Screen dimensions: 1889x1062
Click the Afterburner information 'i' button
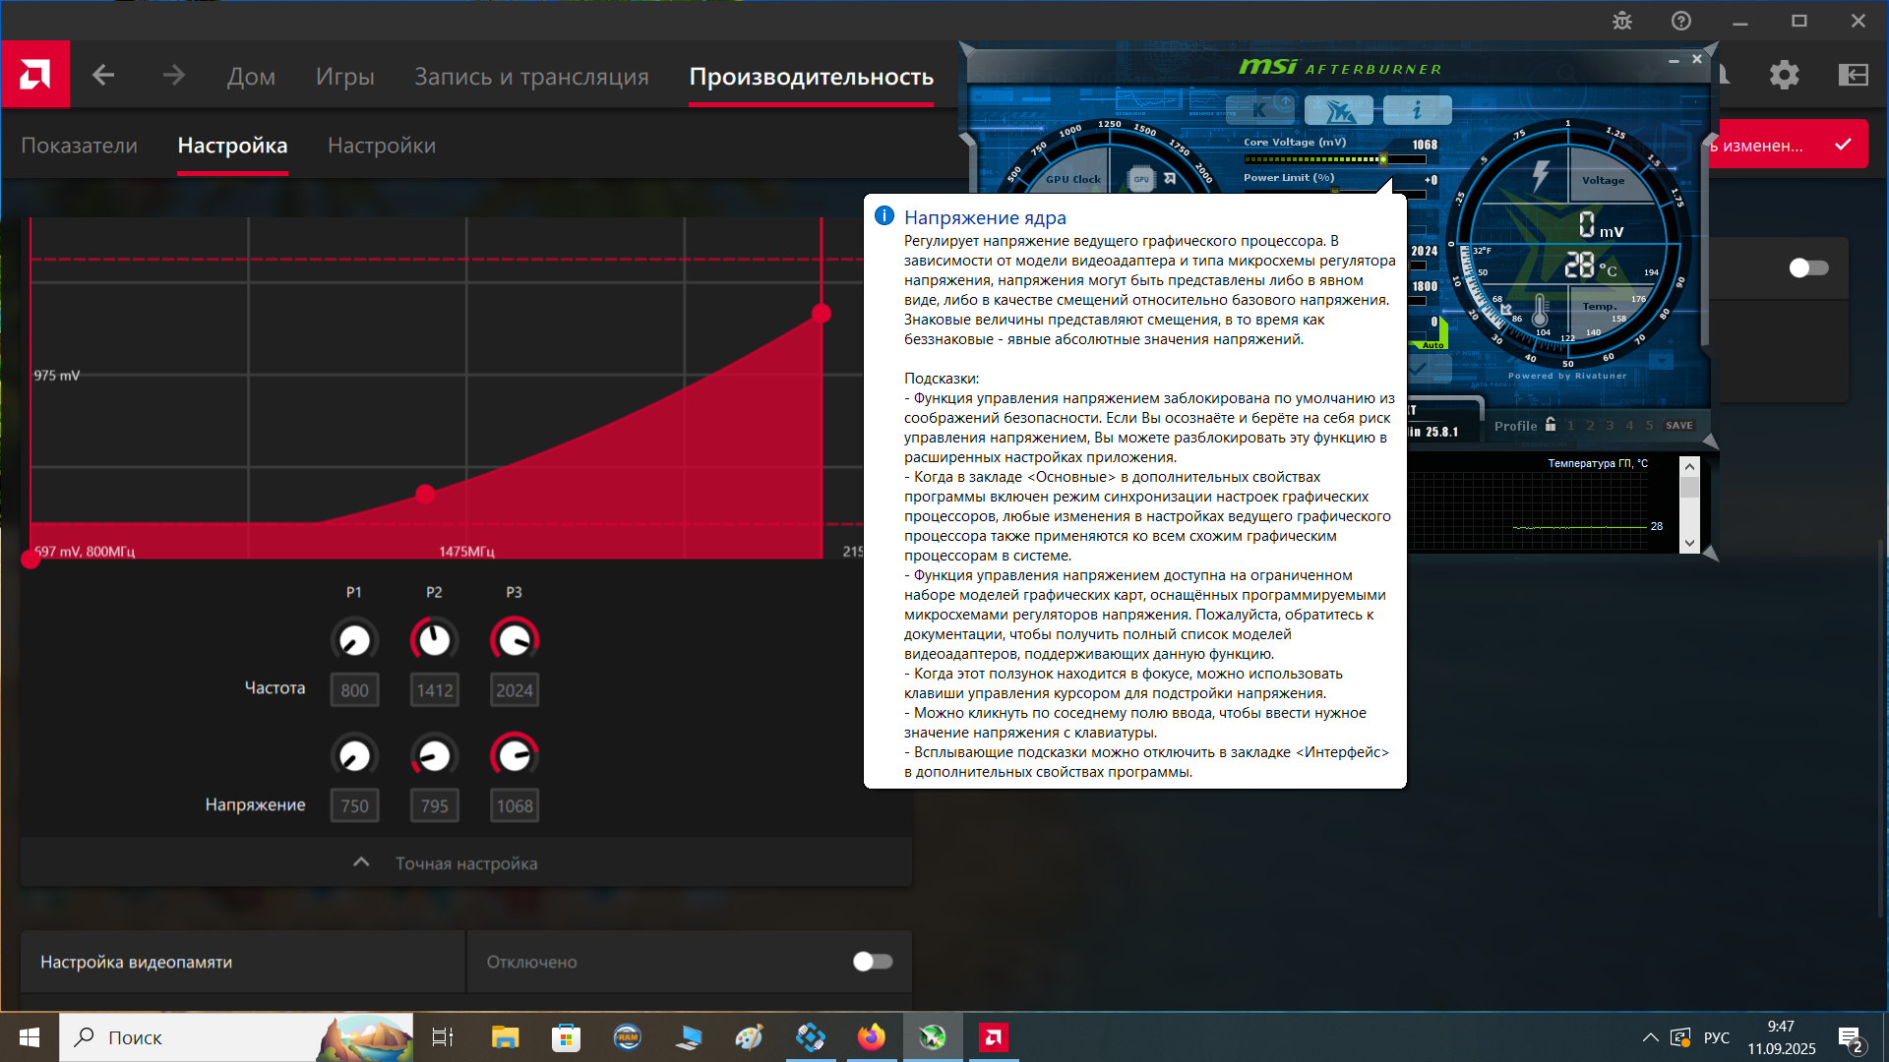pyautogui.click(x=1417, y=110)
